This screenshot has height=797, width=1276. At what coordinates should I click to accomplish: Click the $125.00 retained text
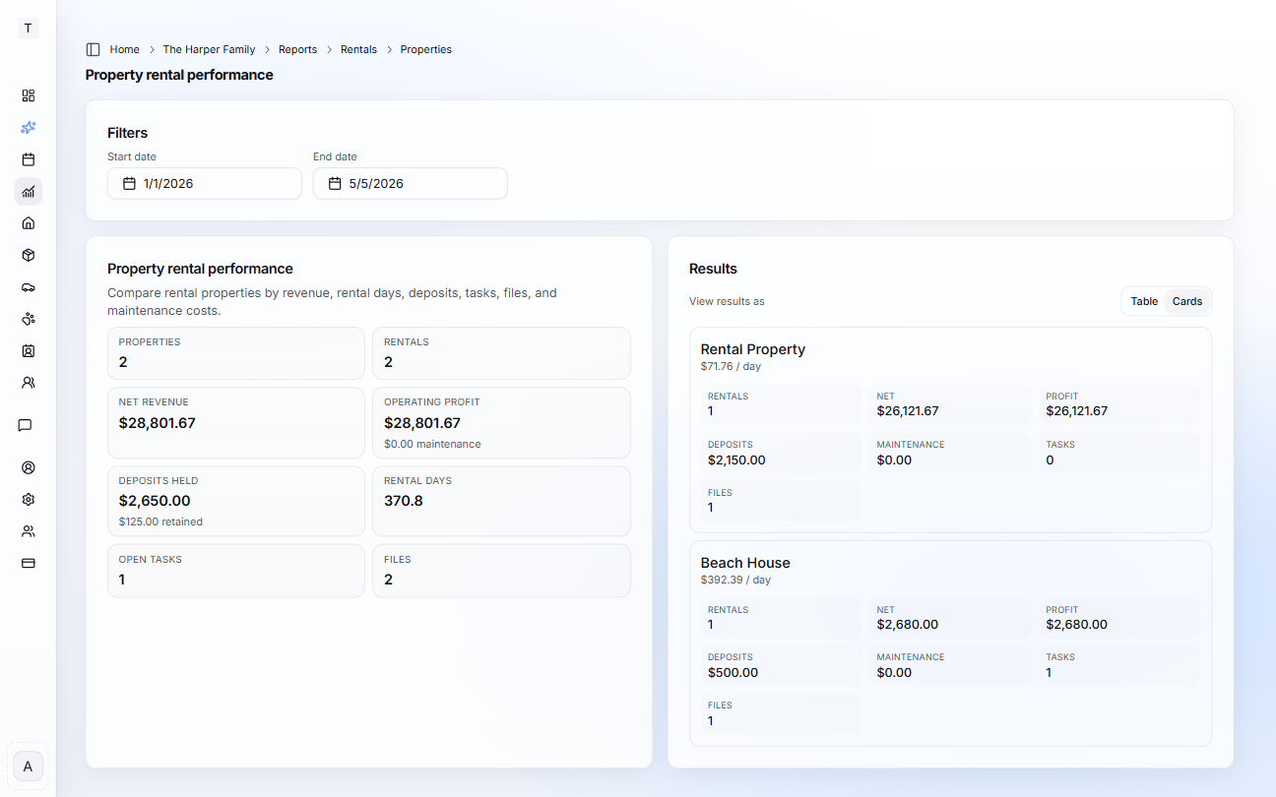pos(160,522)
